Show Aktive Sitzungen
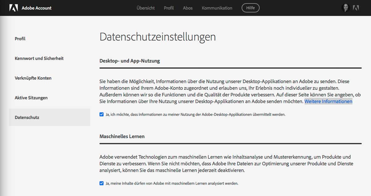 31,98
